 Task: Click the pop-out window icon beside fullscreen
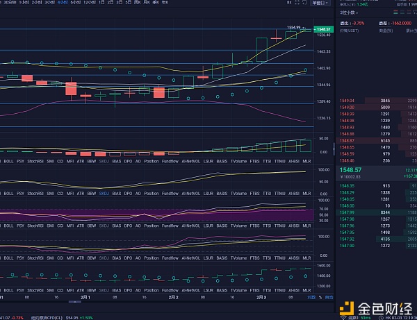[x=305, y=2]
